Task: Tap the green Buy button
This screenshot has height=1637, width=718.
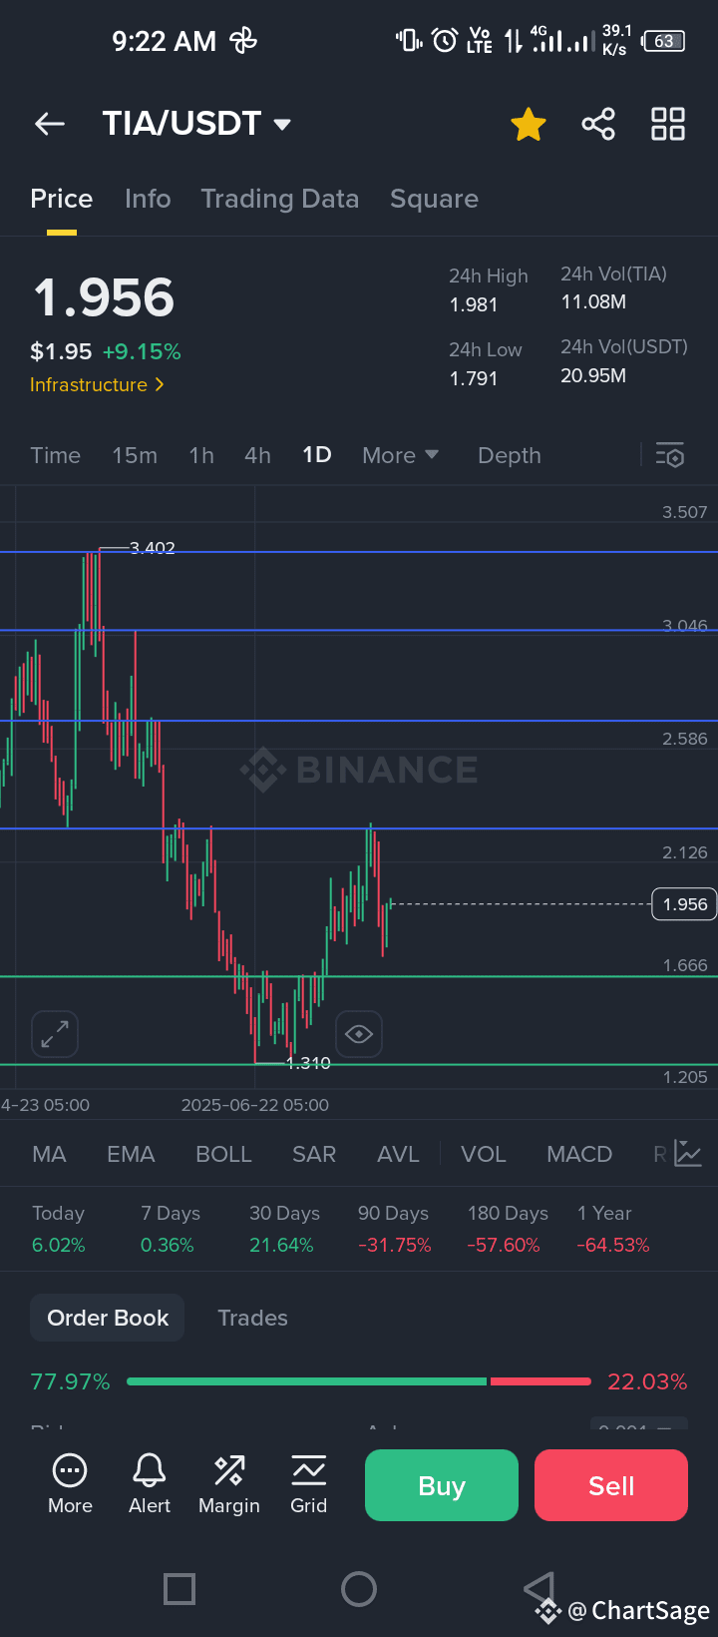Action: coord(442,1485)
